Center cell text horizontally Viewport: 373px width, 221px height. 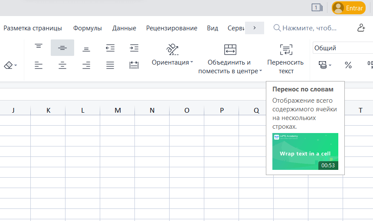pos(62,65)
